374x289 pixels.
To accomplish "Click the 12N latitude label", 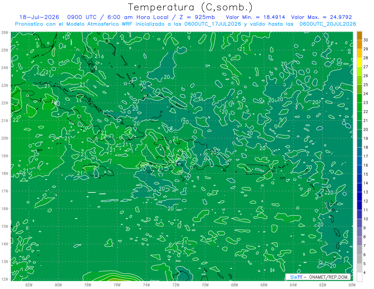I will point(4,279).
